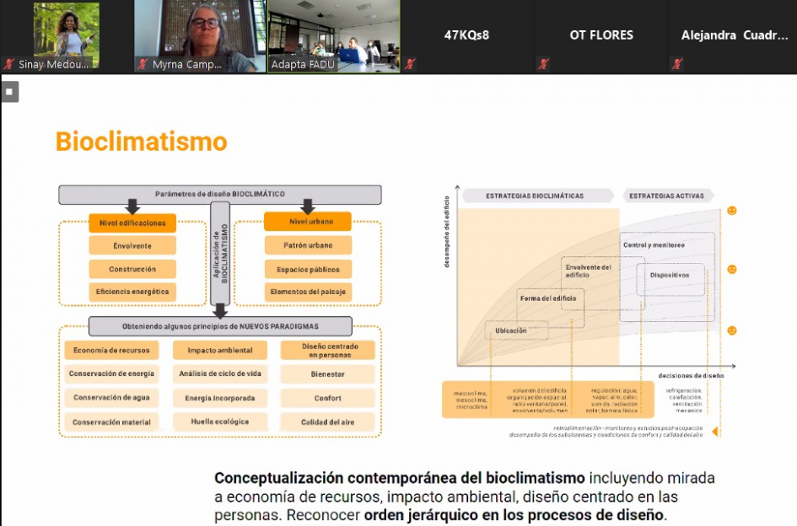Click the Análisis de ciclo de vida box

[219, 373]
